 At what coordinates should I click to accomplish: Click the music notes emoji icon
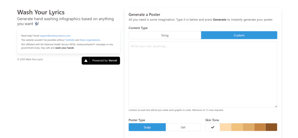(x=37, y=24)
